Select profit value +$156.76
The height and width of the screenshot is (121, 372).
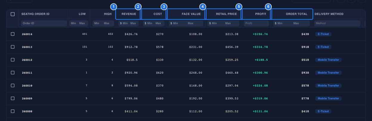(260, 34)
